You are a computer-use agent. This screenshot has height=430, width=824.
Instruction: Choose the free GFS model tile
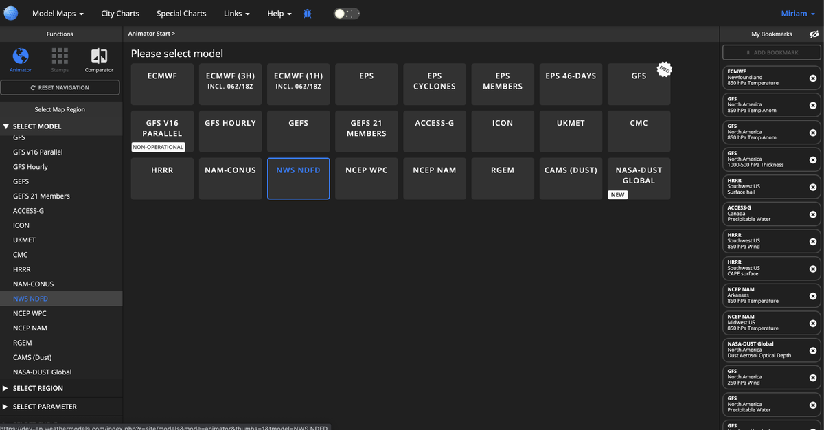point(639,84)
